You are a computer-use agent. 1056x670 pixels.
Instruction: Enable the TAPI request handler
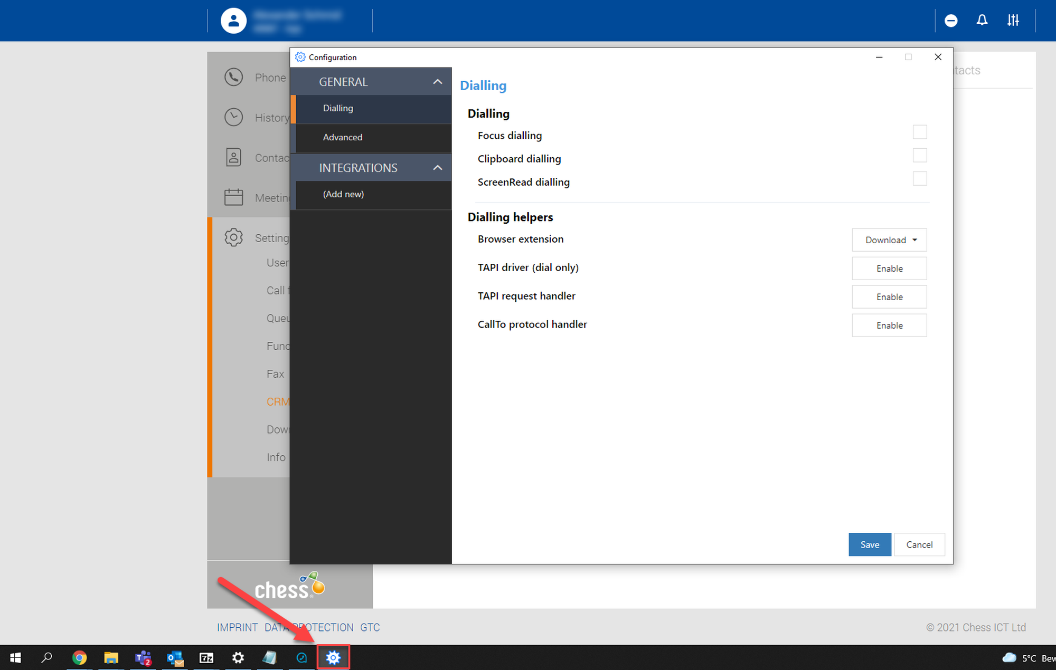coord(889,297)
